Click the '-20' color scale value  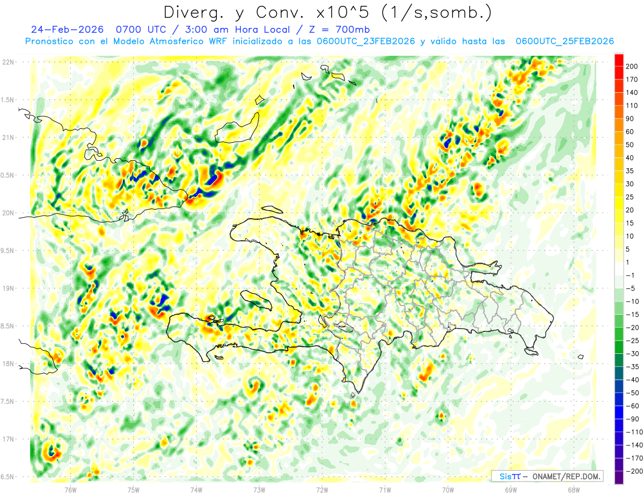pyautogui.click(x=633, y=328)
